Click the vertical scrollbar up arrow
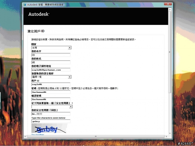Viewport: 195px width, 146px height. click(x=170, y=9)
